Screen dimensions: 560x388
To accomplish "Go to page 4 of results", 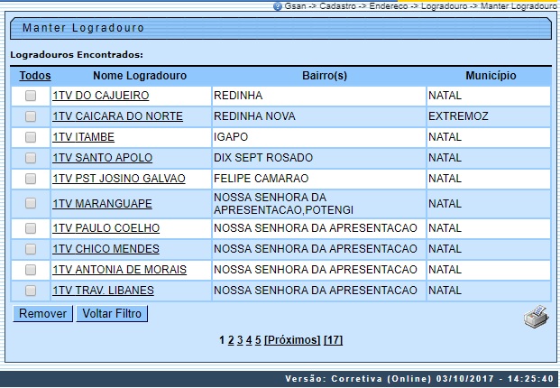I will [x=249, y=340].
